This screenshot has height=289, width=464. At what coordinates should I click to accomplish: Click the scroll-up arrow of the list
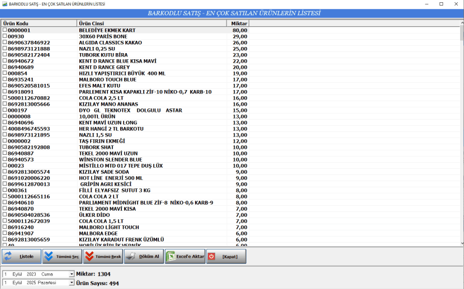pyautogui.click(x=462, y=22)
